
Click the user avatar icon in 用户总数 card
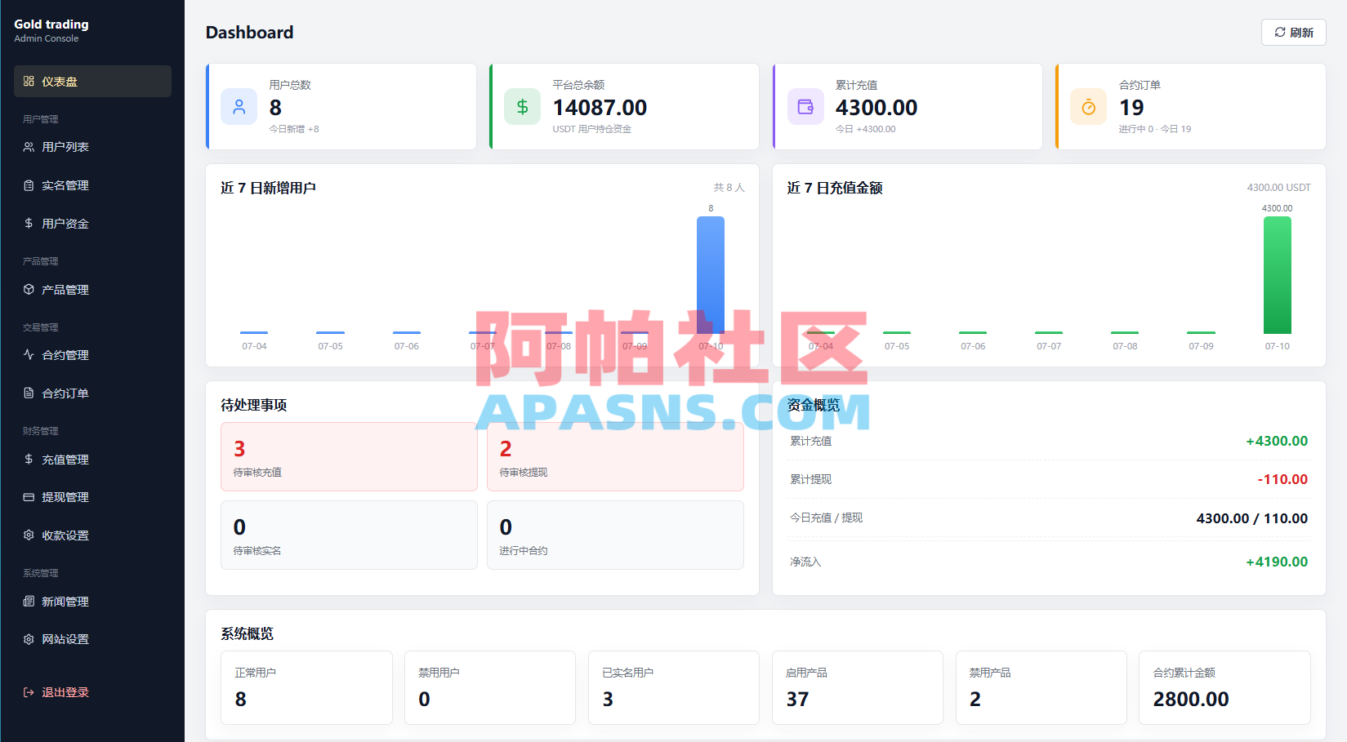coord(239,107)
